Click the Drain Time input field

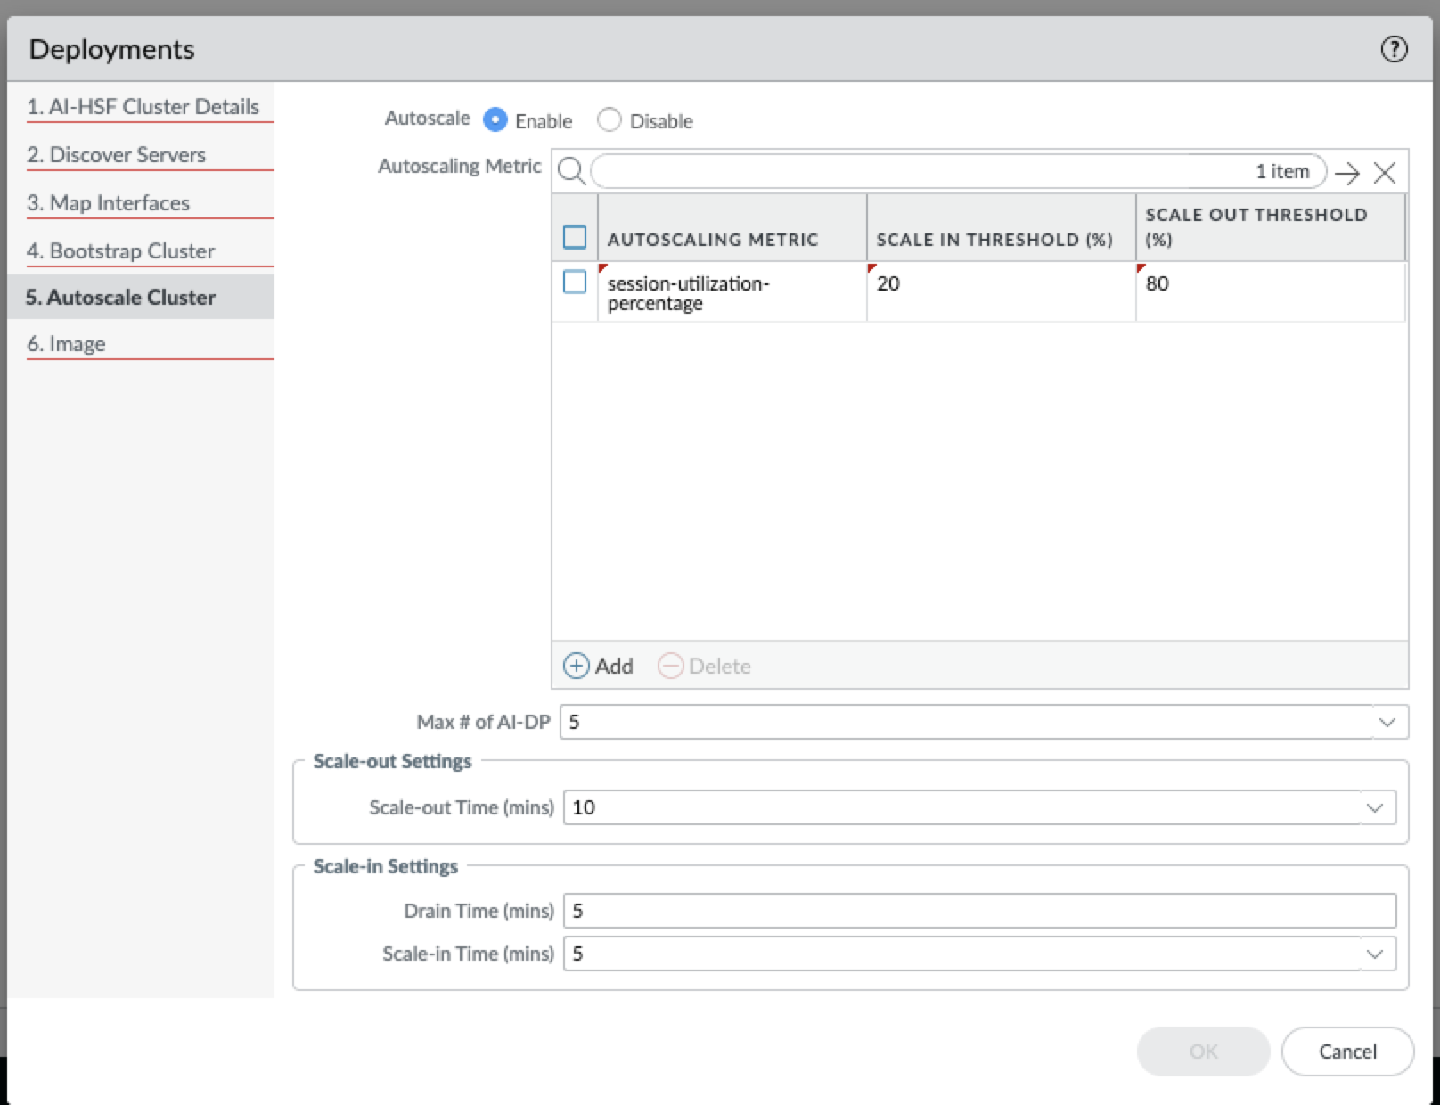pos(978,911)
